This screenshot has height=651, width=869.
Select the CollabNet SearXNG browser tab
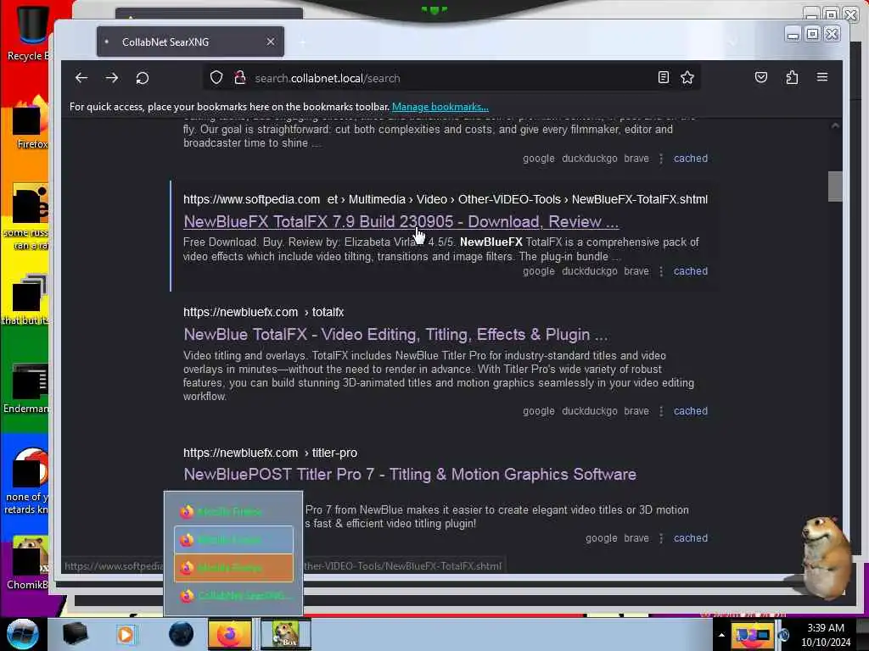(190, 42)
